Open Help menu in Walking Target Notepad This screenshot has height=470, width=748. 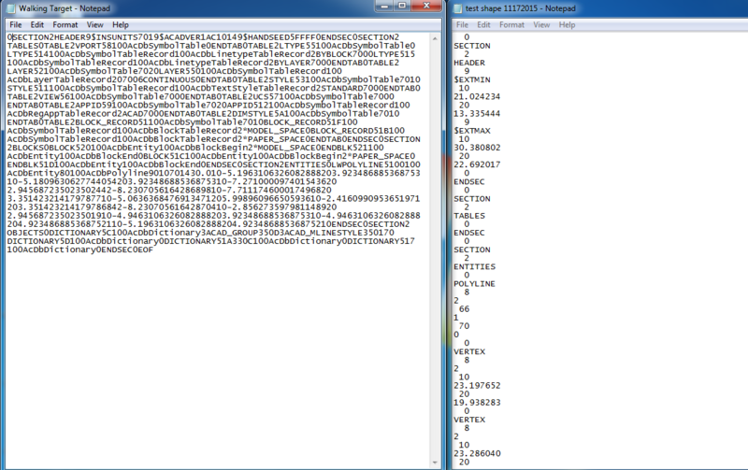click(x=121, y=25)
